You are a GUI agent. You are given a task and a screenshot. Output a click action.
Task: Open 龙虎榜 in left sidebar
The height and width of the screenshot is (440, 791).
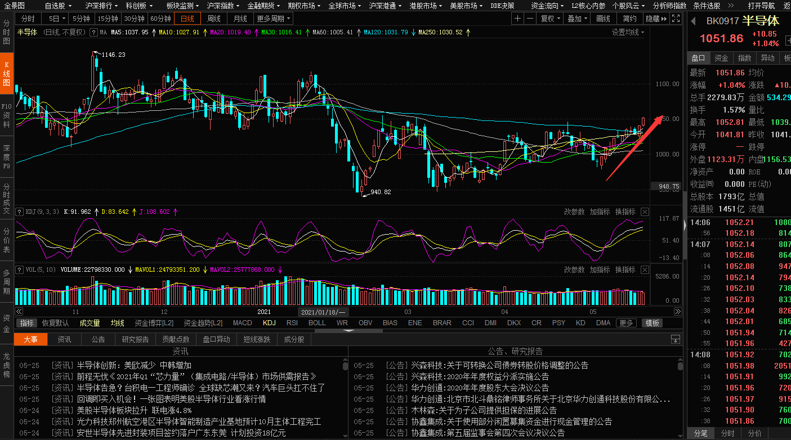coord(6,365)
